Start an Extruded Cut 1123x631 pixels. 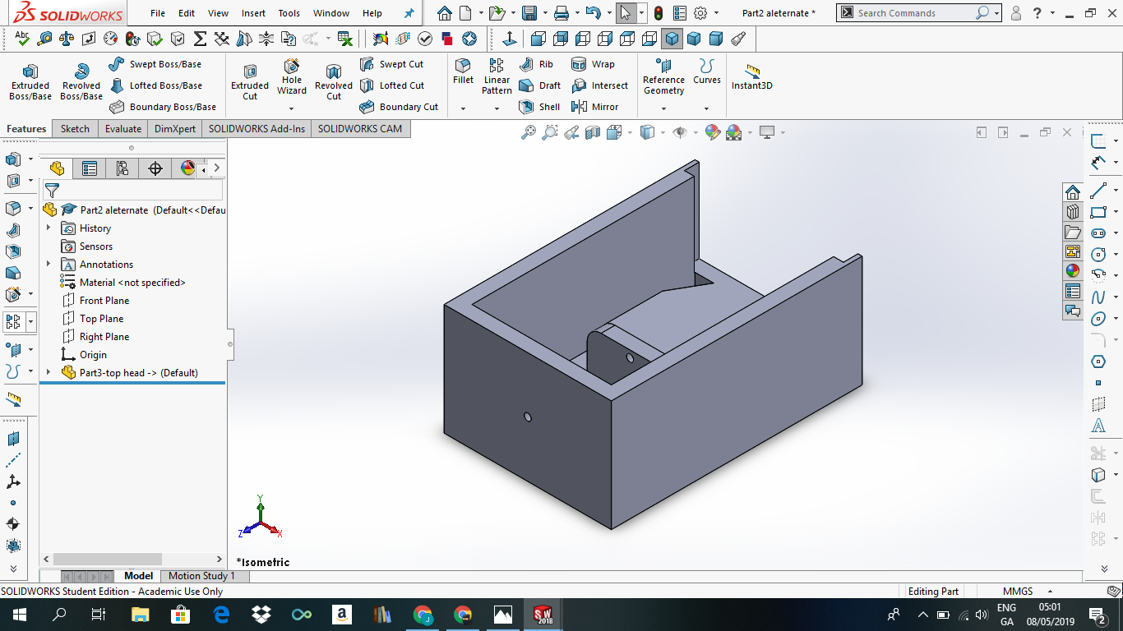(250, 82)
